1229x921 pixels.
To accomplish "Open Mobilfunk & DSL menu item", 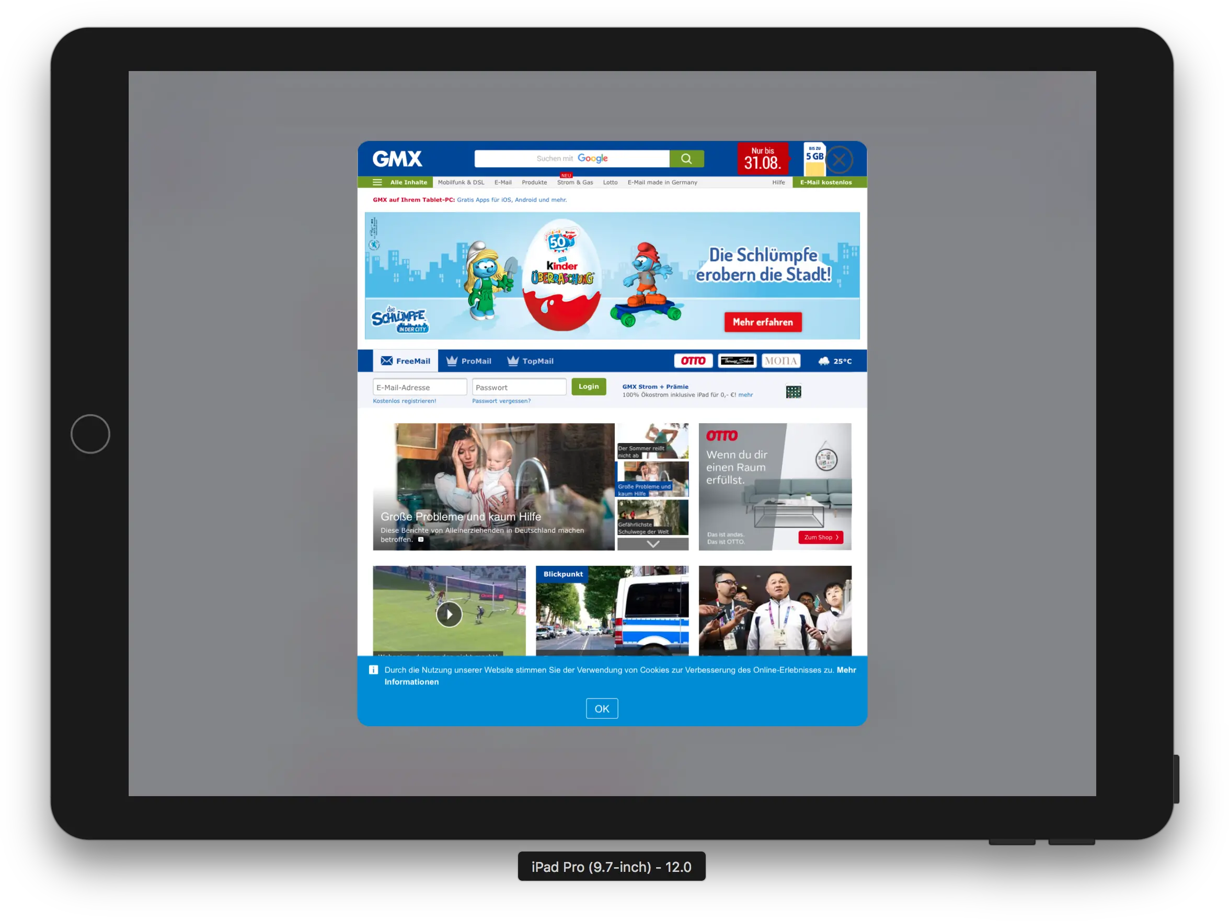I will (462, 183).
